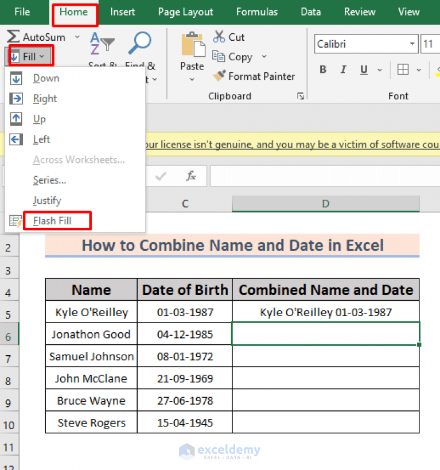Open Calibri font name dropdown
440x470 pixels.
pos(412,44)
